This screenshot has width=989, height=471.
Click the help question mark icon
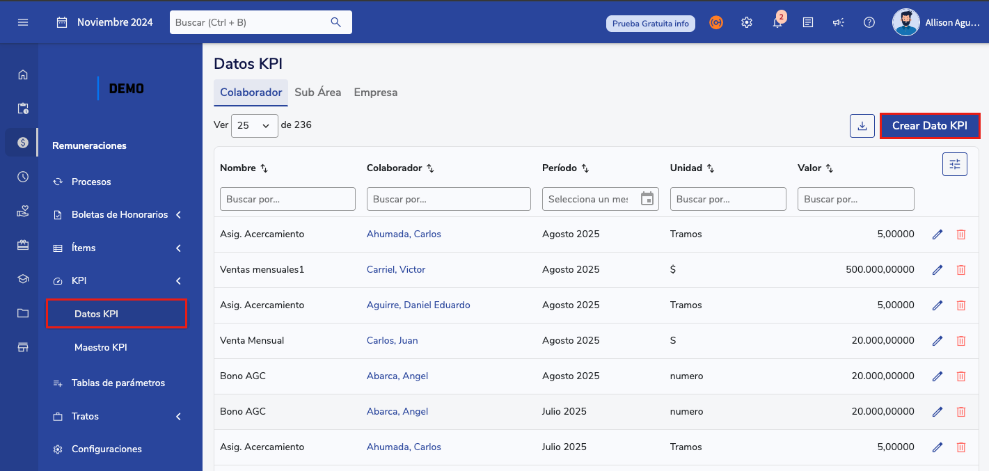coord(869,22)
